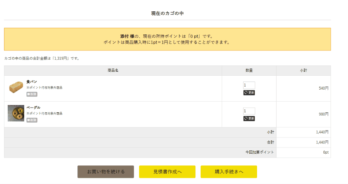Screen dimensions: 348x184
Task: Proceed with 購入手続きへ
Action: [229, 172]
